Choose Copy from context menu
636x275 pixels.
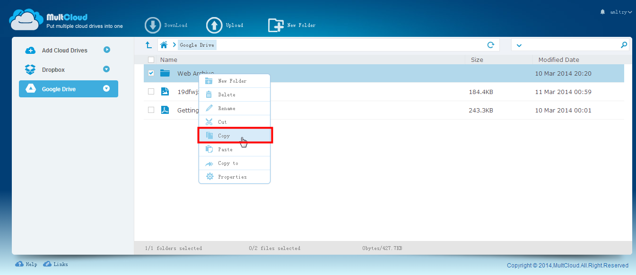(x=235, y=136)
